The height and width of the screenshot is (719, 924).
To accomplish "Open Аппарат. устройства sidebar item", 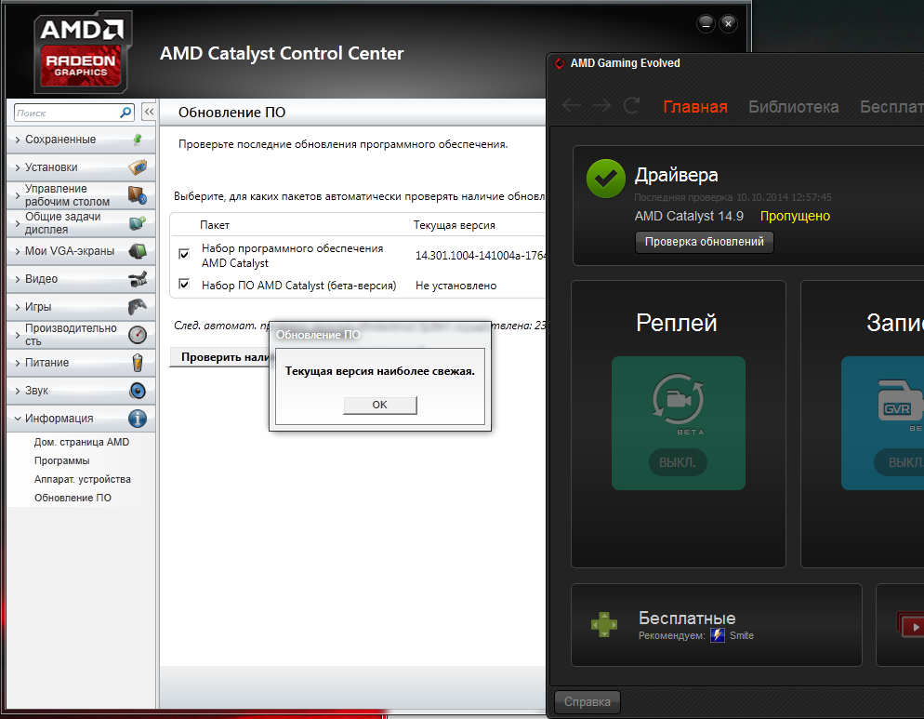I will point(83,480).
